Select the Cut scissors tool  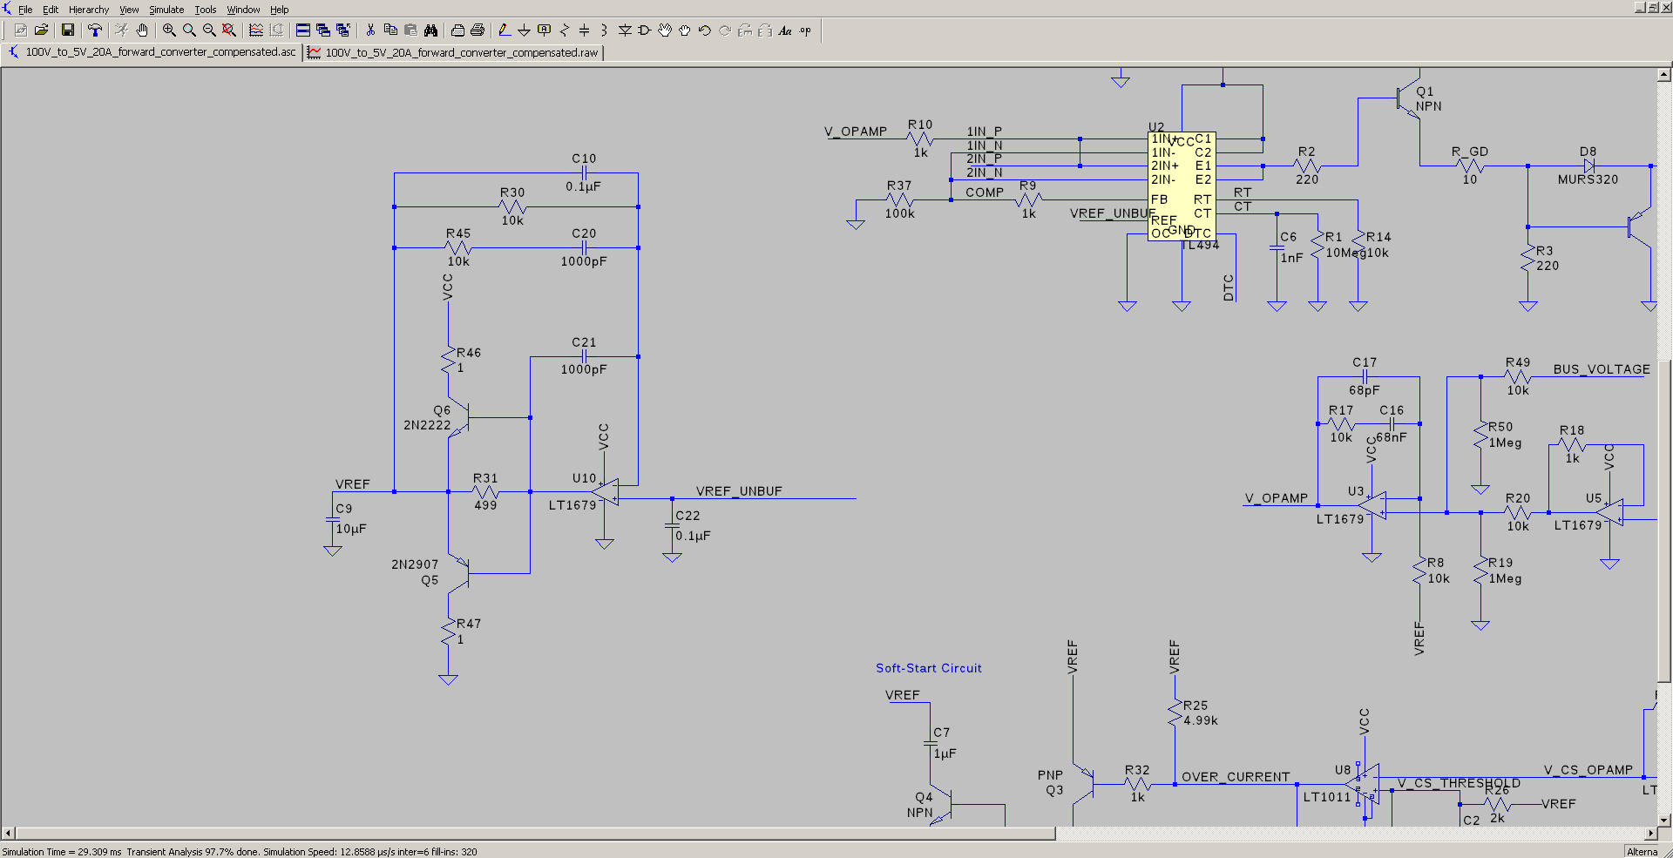coord(370,30)
